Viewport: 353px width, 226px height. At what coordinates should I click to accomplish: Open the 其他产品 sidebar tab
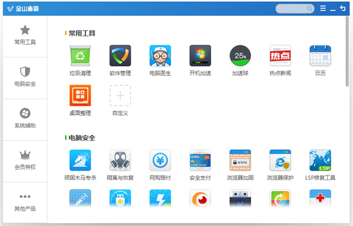[25, 203]
